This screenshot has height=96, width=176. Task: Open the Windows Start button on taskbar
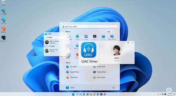(73, 94)
